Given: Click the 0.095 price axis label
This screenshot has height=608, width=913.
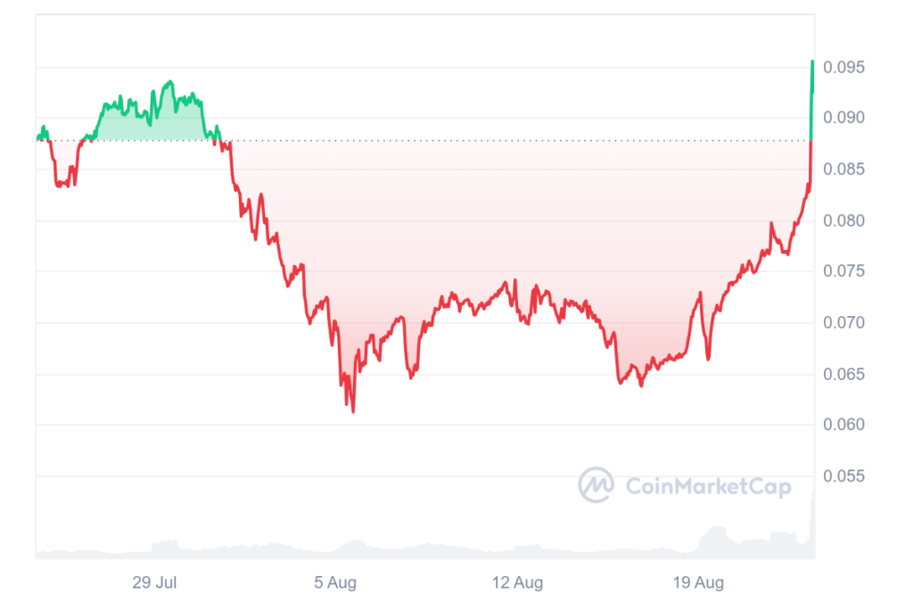Looking at the screenshot, I should click(x=843, y=67).
